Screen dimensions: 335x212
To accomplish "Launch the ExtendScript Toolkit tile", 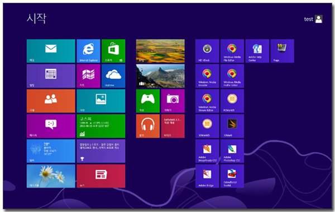I will [x=232, y=176].
